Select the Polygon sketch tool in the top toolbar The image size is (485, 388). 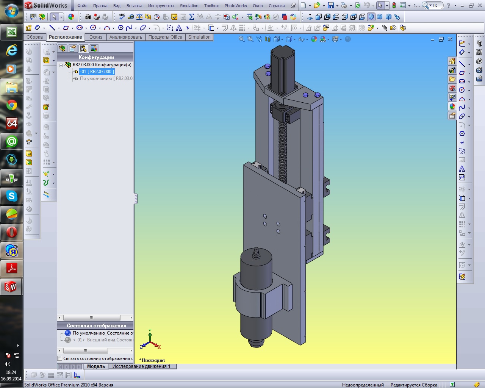click(120, 28)
